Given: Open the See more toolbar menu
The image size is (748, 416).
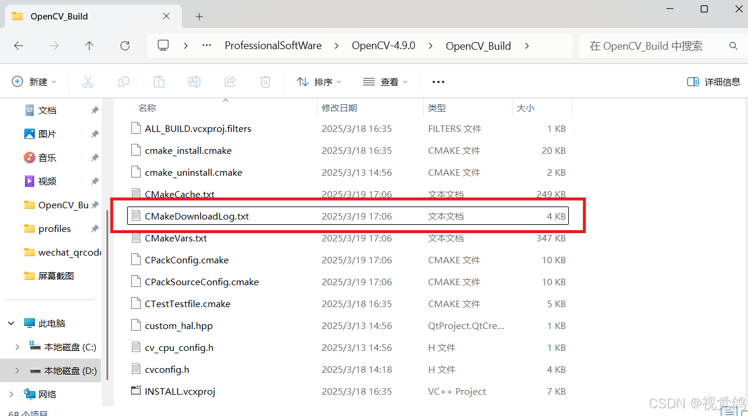Looking at the screenshot, I should (x=438, y=82).
